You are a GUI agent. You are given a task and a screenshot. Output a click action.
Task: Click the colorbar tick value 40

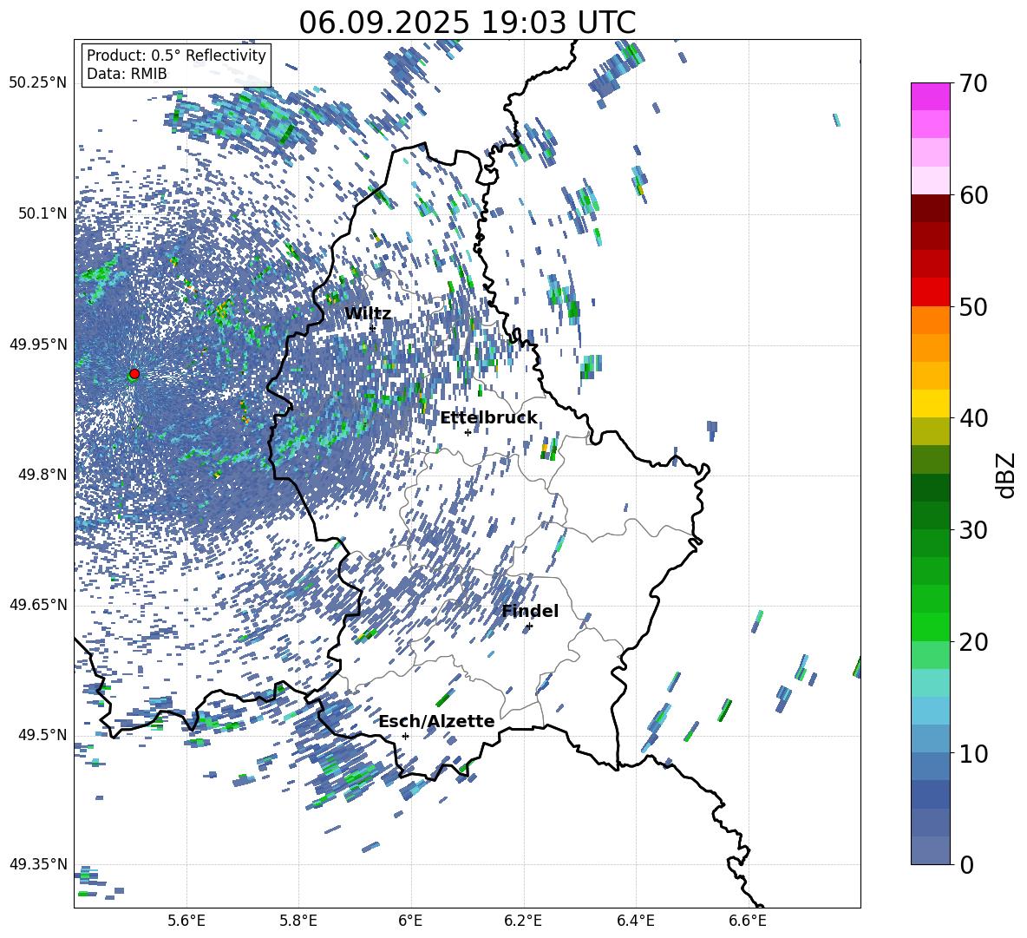(973, 418)
